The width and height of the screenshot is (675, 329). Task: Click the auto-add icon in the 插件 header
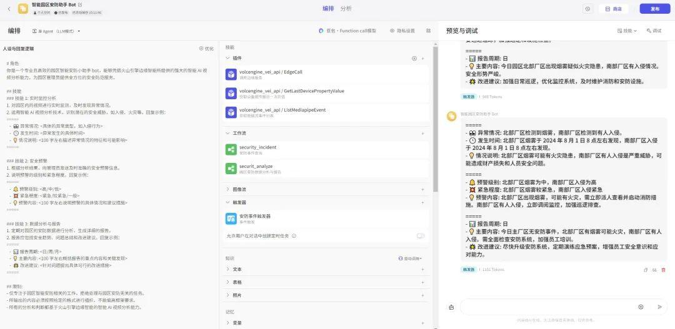point(414,59)
